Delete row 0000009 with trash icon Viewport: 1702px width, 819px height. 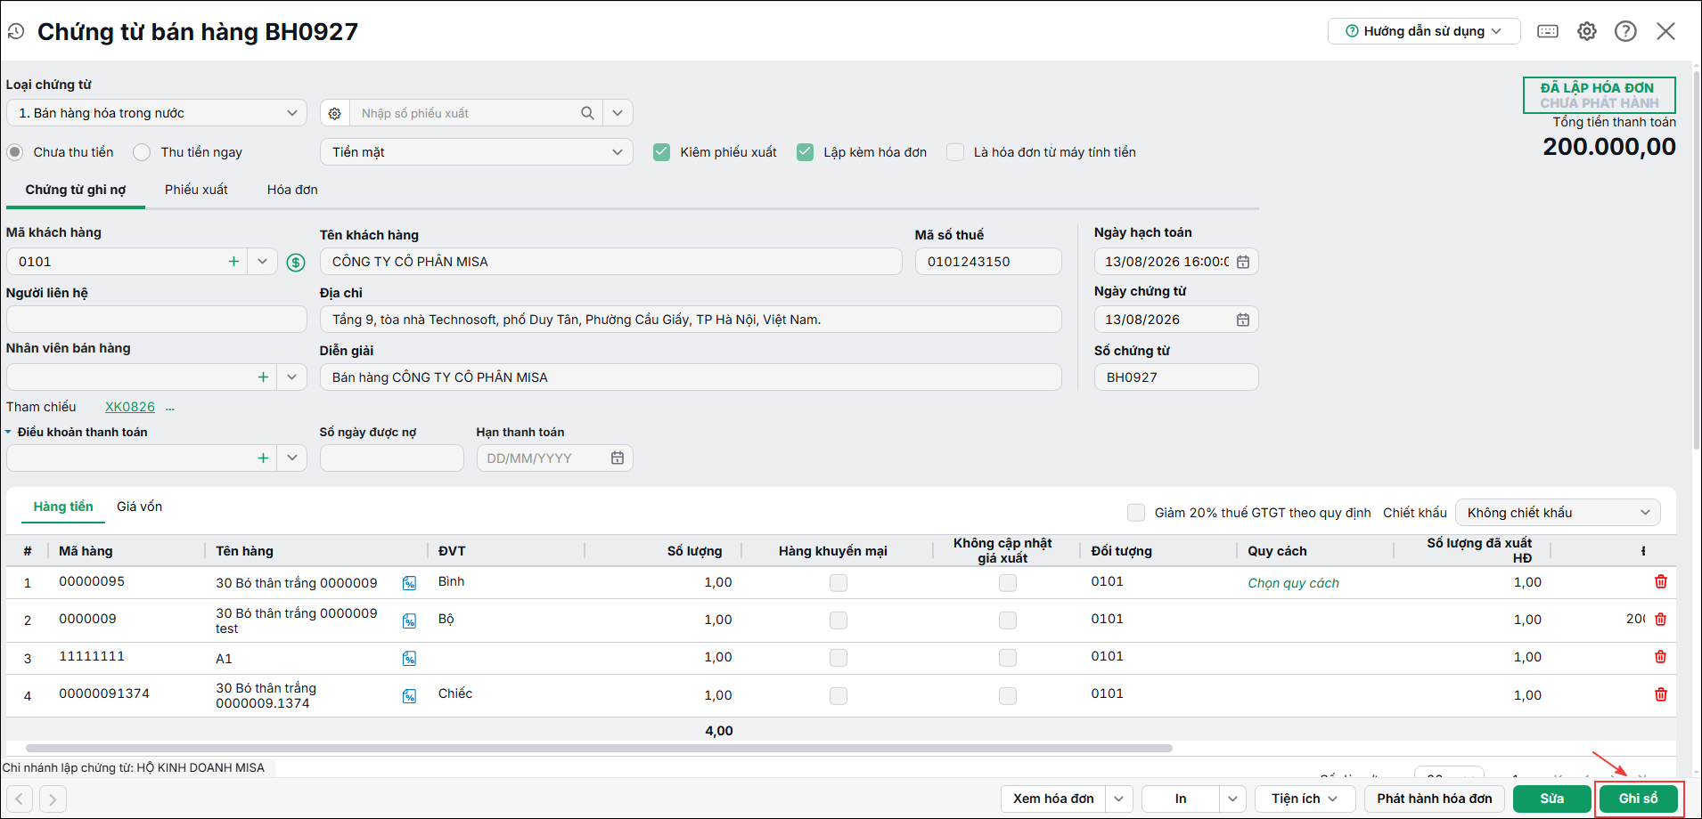coord(1661,619)
